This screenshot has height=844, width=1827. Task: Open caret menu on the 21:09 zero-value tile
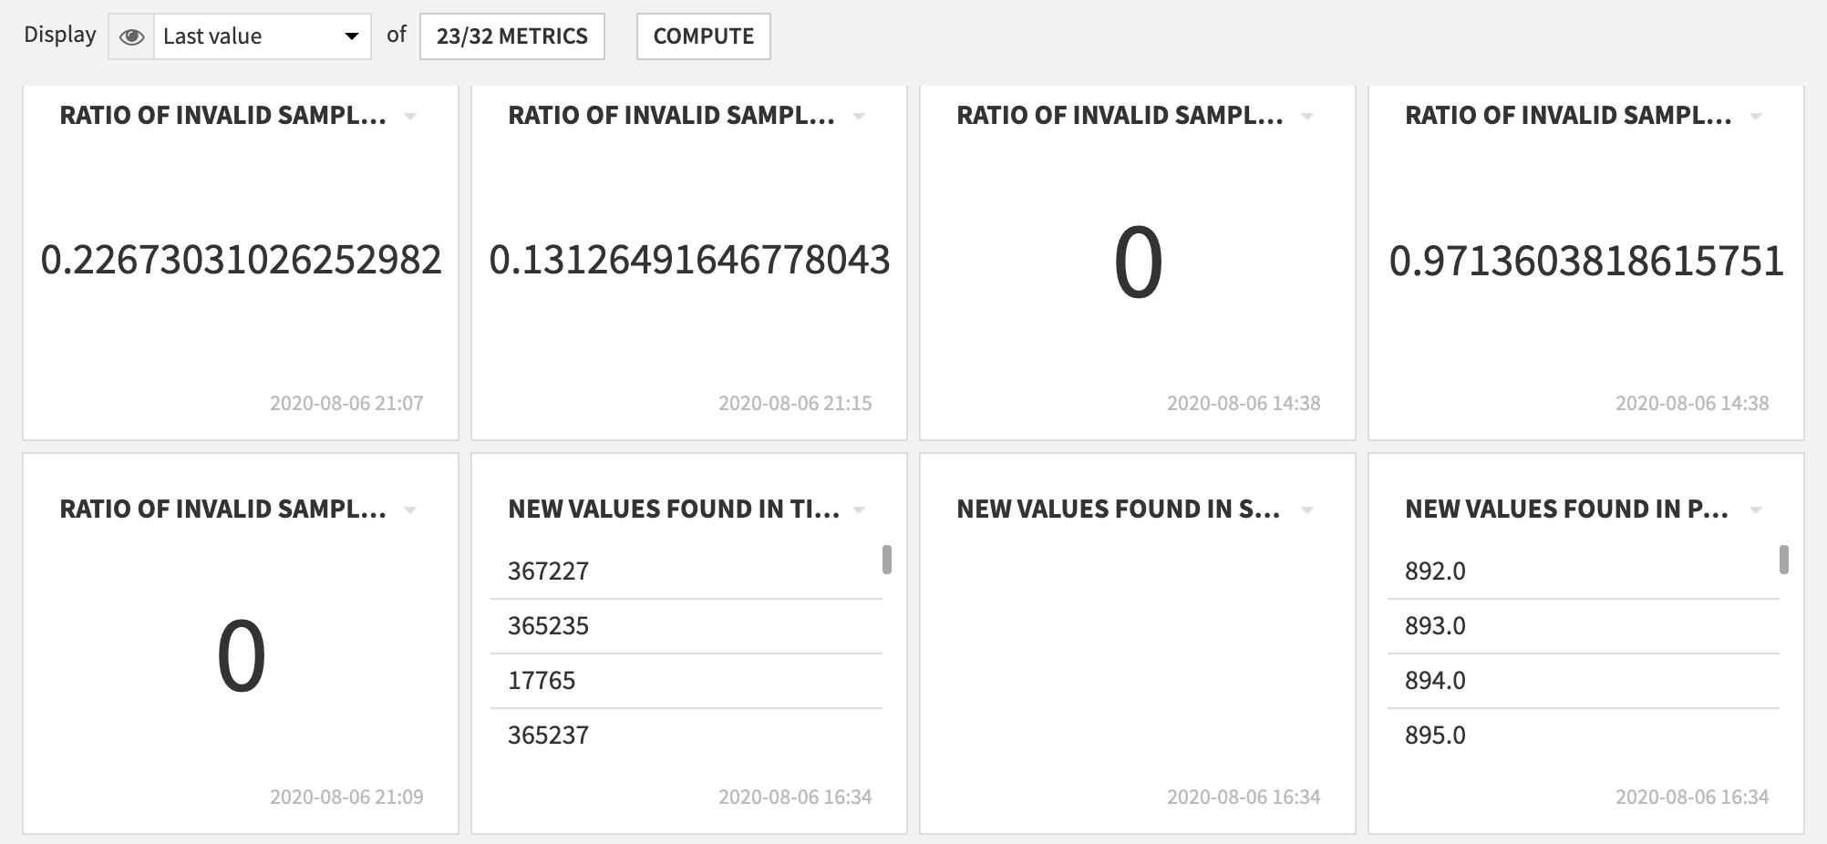410,510
